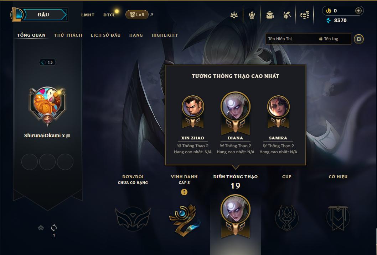
Task: Open the Collection lotus icon in top bar
Action: coord(234,15)
